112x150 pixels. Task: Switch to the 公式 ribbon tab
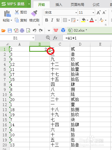96,4
